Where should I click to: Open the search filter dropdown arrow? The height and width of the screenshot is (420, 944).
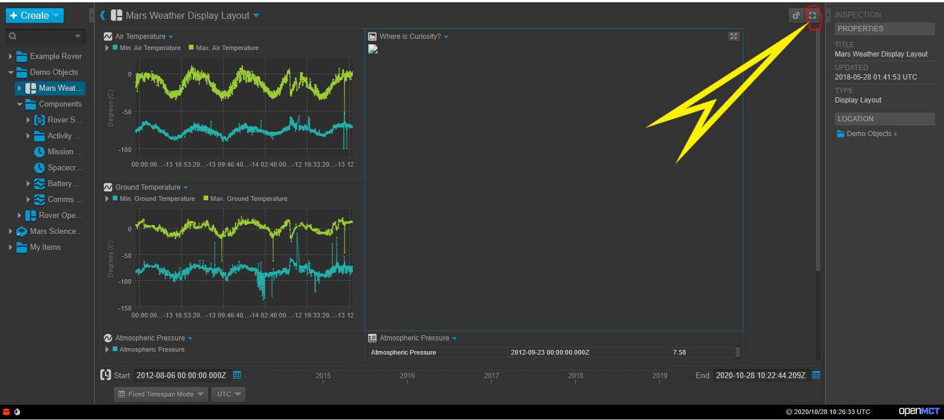coord(78,37)
